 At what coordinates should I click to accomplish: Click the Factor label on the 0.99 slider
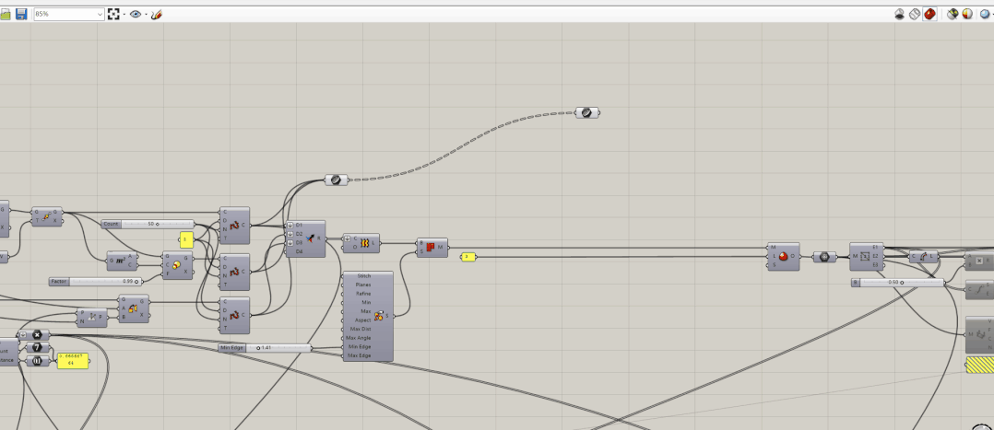[x=59, y=281]
